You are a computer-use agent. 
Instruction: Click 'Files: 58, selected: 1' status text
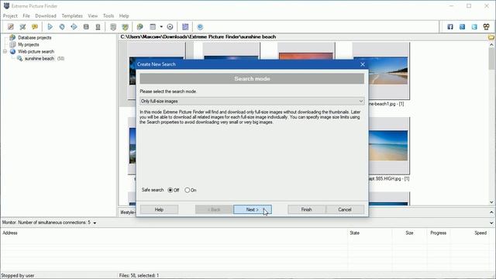click(139, 276)
